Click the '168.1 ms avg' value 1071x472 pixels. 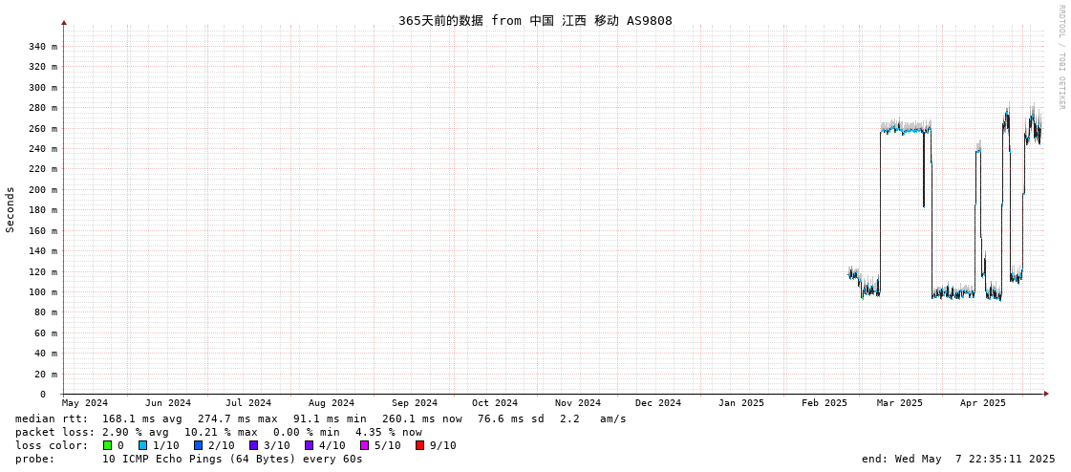point(142,418)
